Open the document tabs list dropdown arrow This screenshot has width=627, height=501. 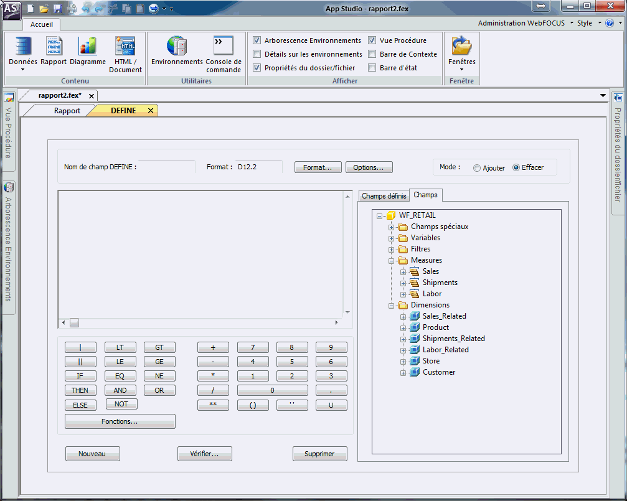point(603,96)
